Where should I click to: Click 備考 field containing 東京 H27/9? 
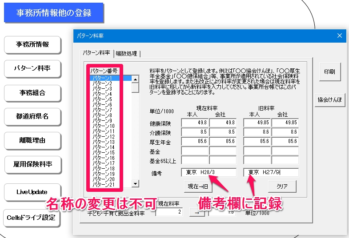[271, 172]
